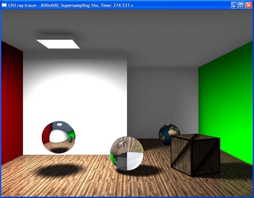Minimize the CPU ray tracer window
254x198 pixels.
[234, 5]
